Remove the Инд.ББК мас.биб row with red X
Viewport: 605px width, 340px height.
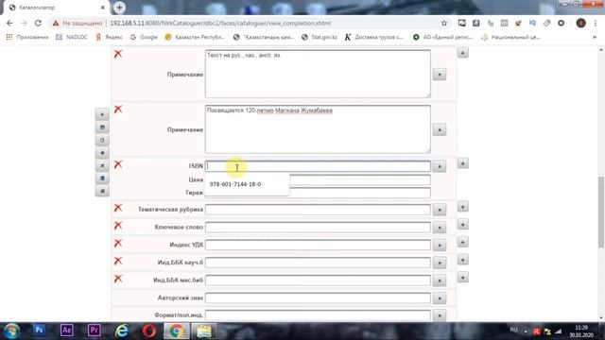[118, 279]
